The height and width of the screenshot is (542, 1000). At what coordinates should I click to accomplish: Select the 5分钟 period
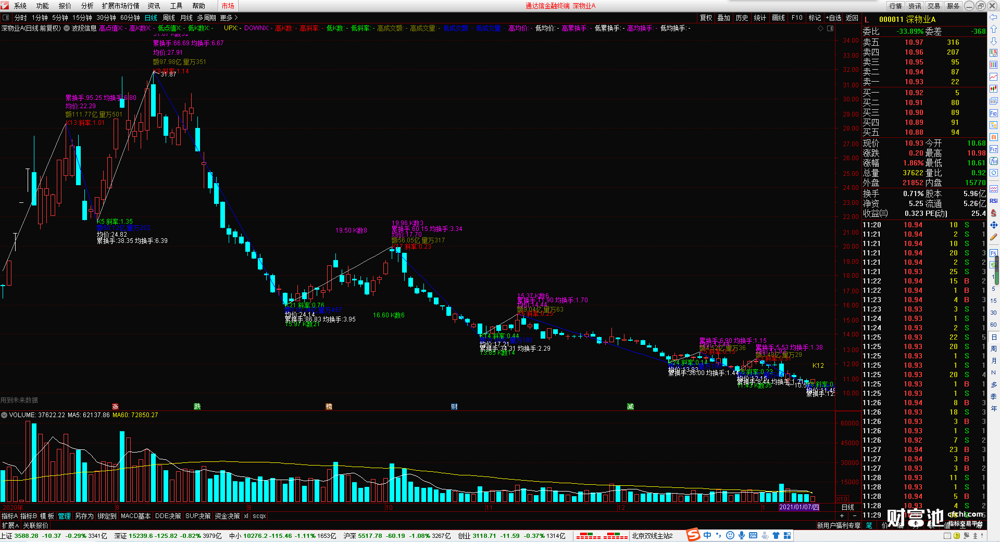point(60,18)
